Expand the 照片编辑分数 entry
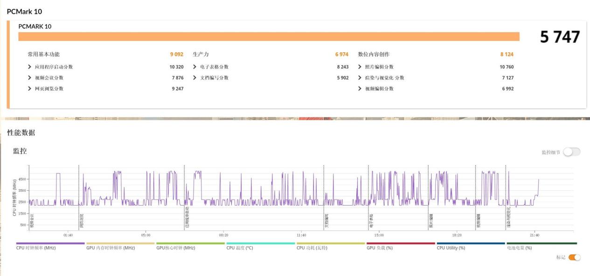 [x=360, y=67]
